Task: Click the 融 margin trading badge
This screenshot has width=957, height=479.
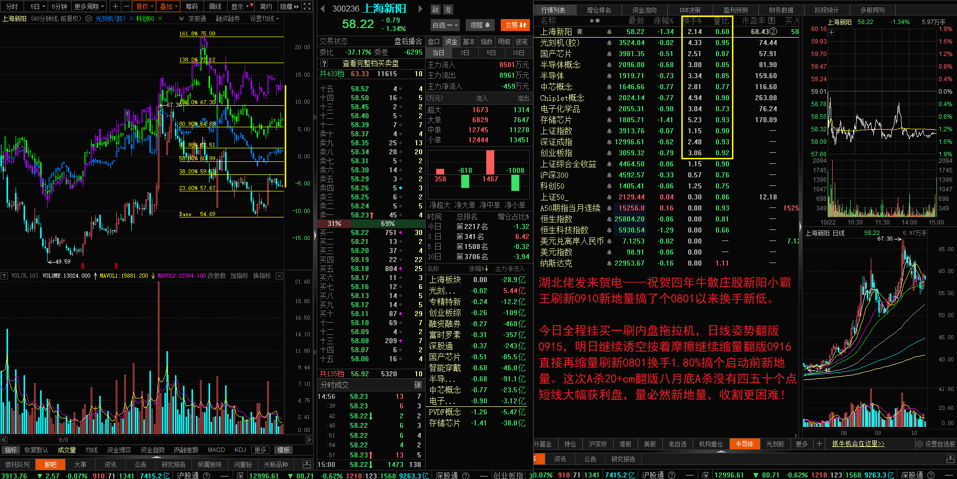Action: pyautogui.click(x=435, y=10)
